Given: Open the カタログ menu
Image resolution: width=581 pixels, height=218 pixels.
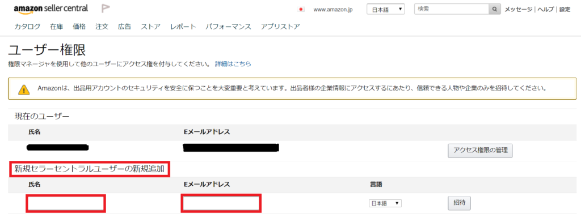Looking at the screenshot, I should [27, 27].
